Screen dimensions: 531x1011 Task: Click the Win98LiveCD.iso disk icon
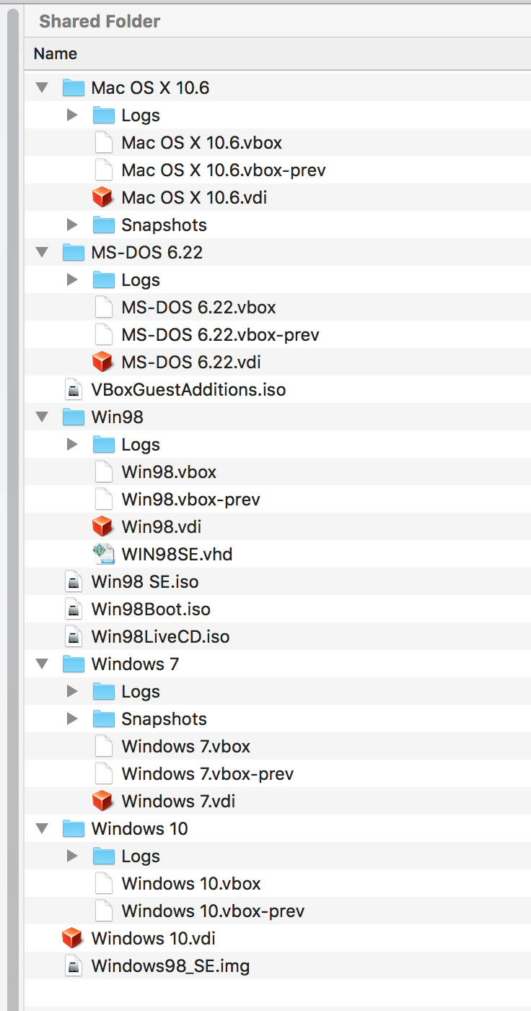coord(74,637)
